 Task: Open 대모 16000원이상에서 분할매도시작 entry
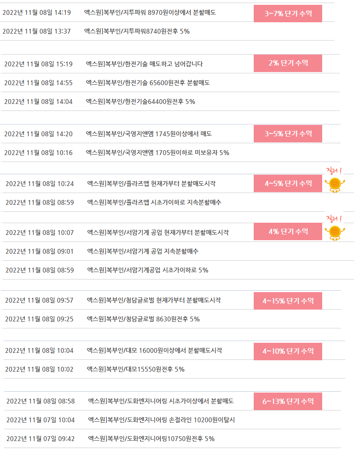click(x=154, y=351)
